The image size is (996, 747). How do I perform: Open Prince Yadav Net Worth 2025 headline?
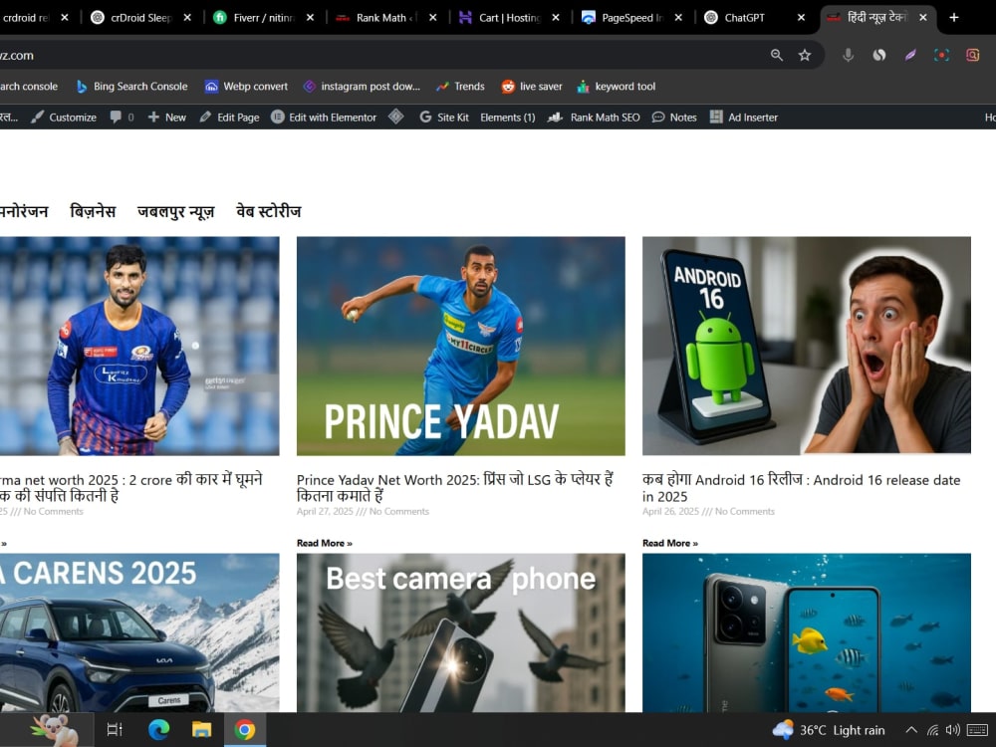tap(455, 488)
